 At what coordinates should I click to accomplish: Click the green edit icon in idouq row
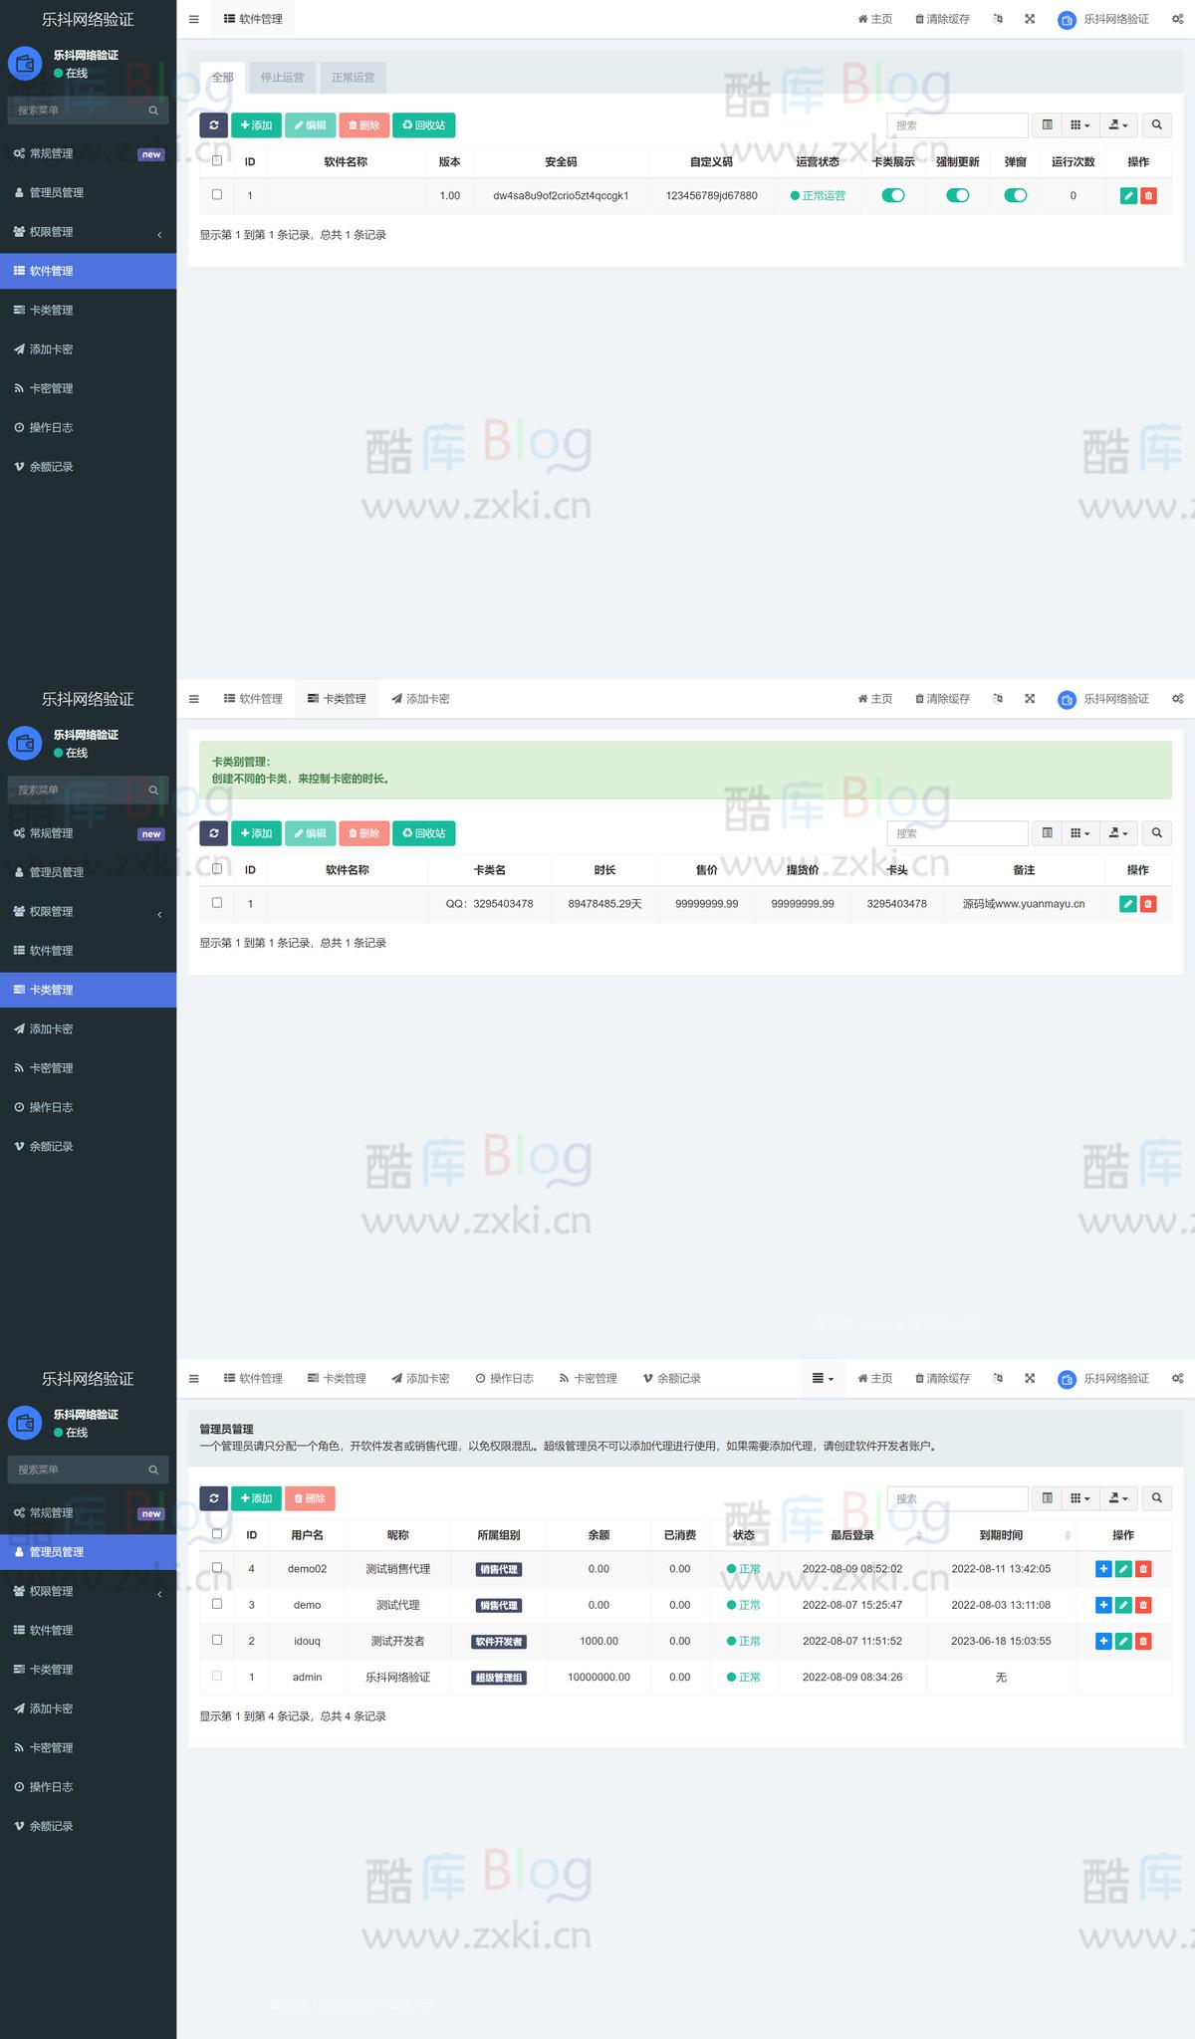tap(1123, 1641)
